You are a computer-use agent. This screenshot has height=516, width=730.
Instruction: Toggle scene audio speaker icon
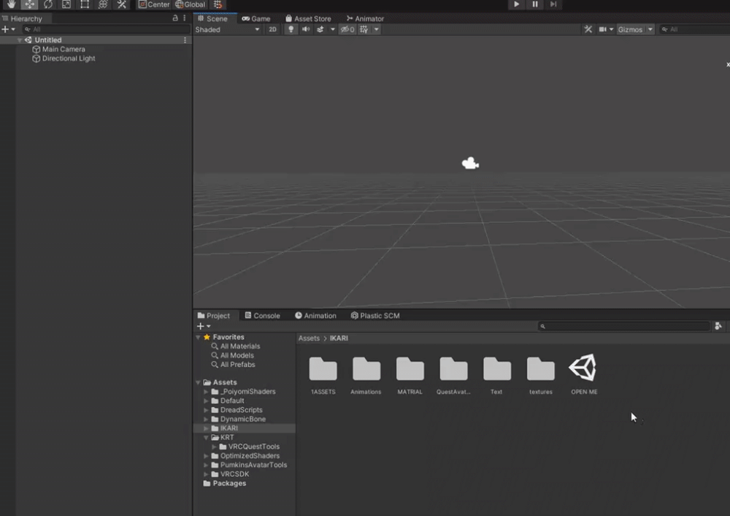tap(306, 29)
